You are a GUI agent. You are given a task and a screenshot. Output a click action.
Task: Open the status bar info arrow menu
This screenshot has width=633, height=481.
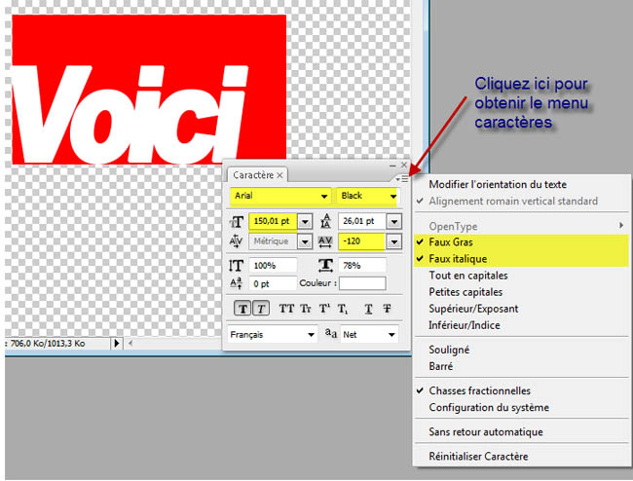tap(117, 344)
